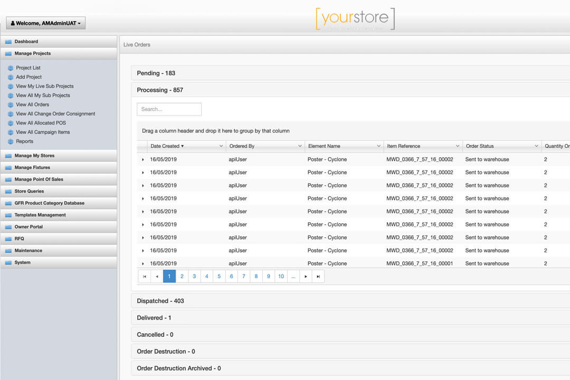Click the cube icon beside Reports
The image size is (570, 380).
point(11,141)
